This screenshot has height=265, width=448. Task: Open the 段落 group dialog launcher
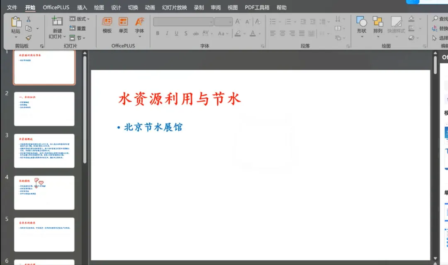tap(348, 46)
